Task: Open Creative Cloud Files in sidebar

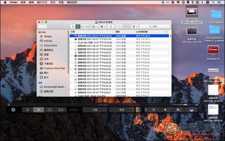Action: 53,68
